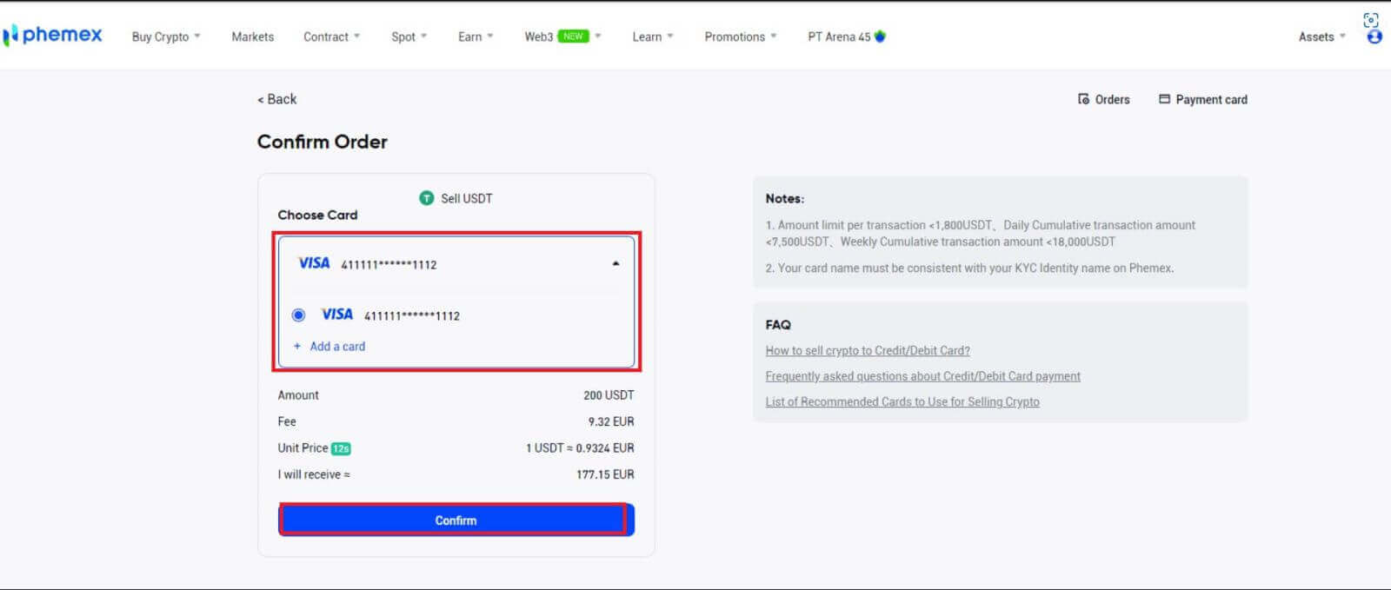
Task: Click the Orders icon
Action: 1083,99
